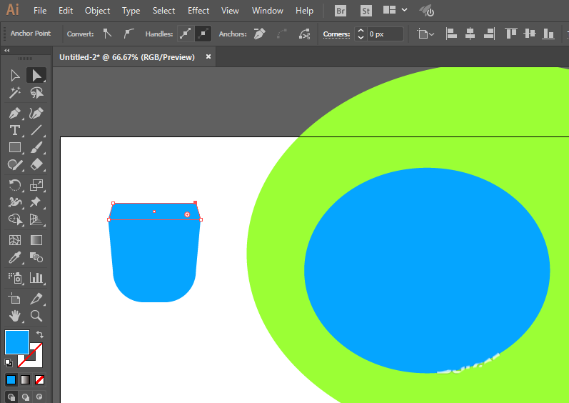The image size is (569, 403).
Task: Select the Type tool
Action: click(x=15, y=130)
